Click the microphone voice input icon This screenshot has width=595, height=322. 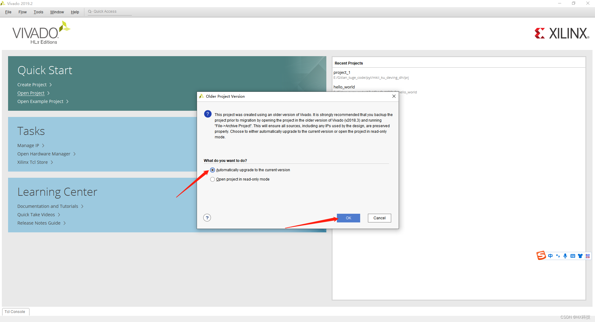pos(565,256)
